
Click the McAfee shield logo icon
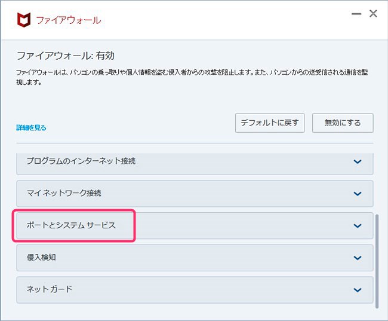(24, 20)
